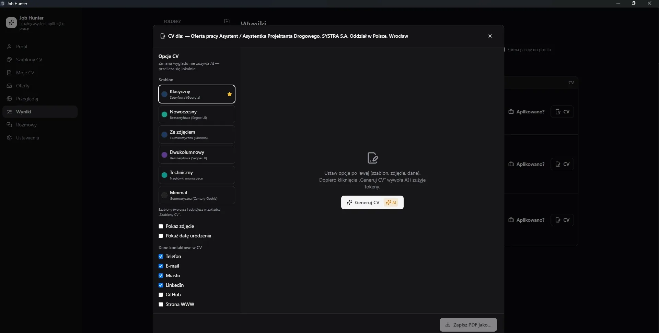The width and height of the screenshot is (659, 333).
Task: Click the Zapisz PDF jako... button
Action: pyautogui.click(x=468, y=325)
